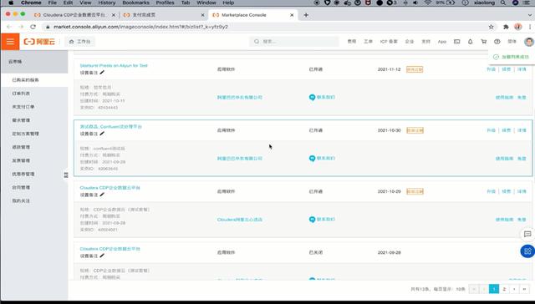Jump to last page in pagination
The width and height of the screenshot is (535, 304).
(524, 289)
